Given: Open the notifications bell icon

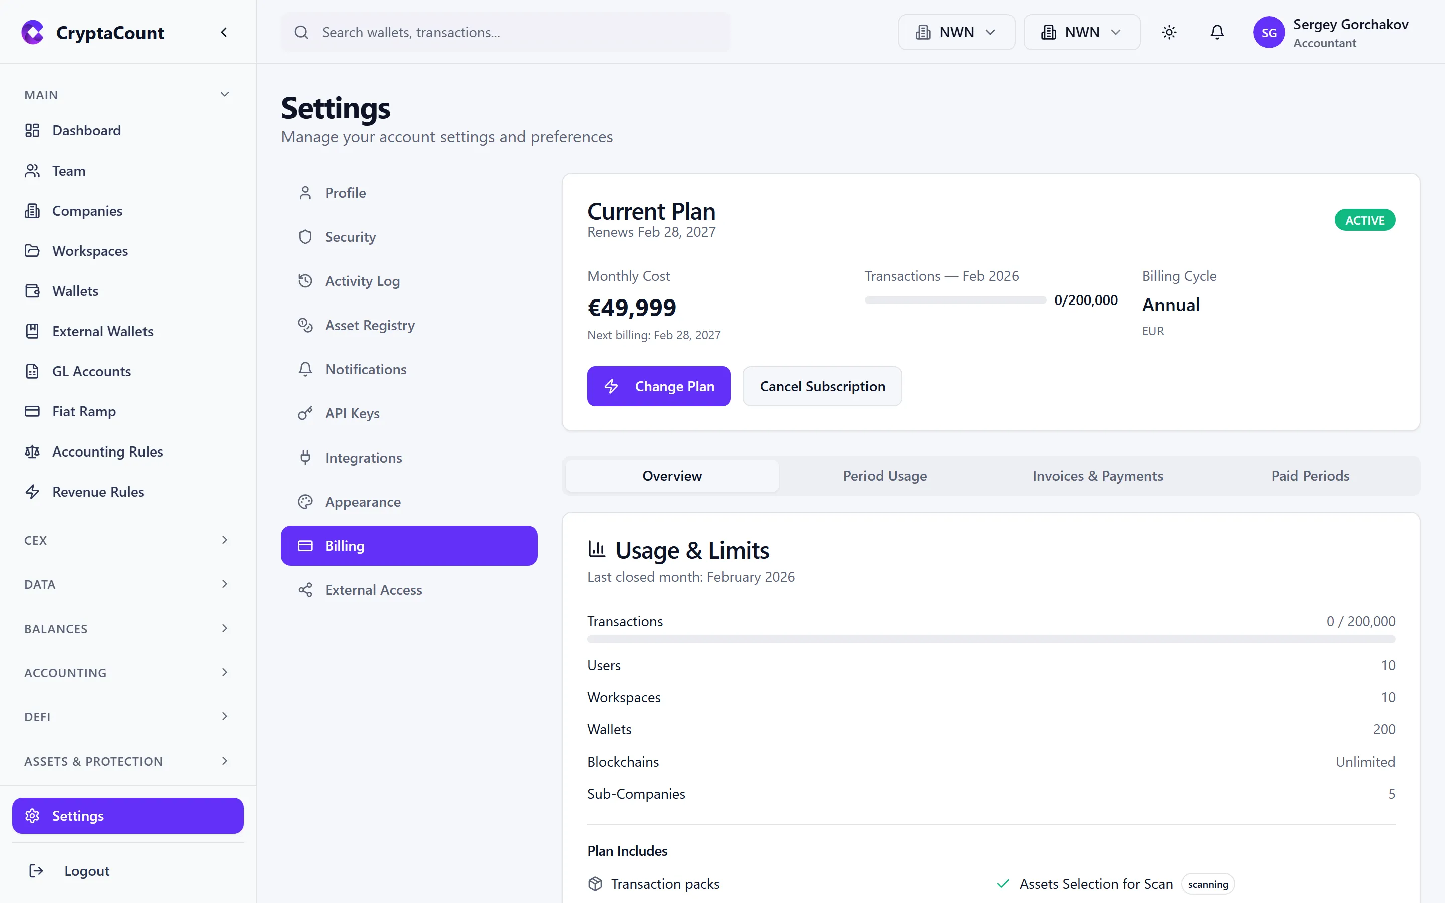Looking at the screenshot, I should 1217,32.
